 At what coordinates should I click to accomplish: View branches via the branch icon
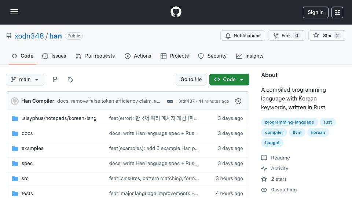click(55, 80)
